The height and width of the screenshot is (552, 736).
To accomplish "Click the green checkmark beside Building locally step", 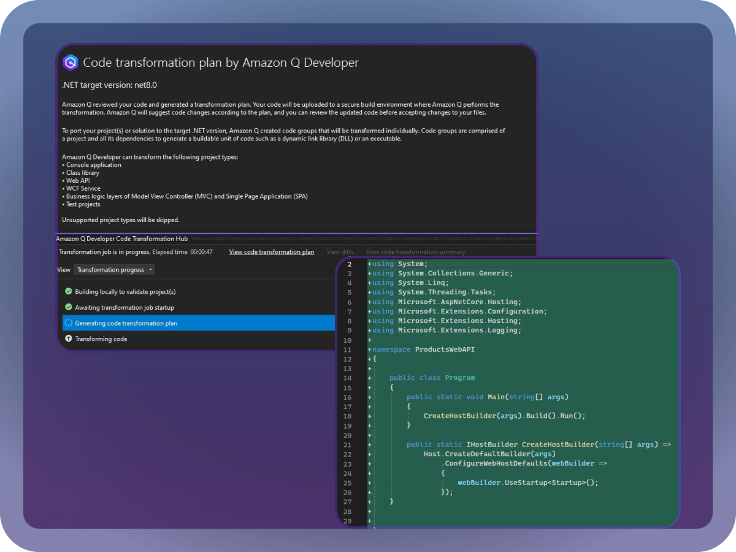I will [x=68, y=293].
